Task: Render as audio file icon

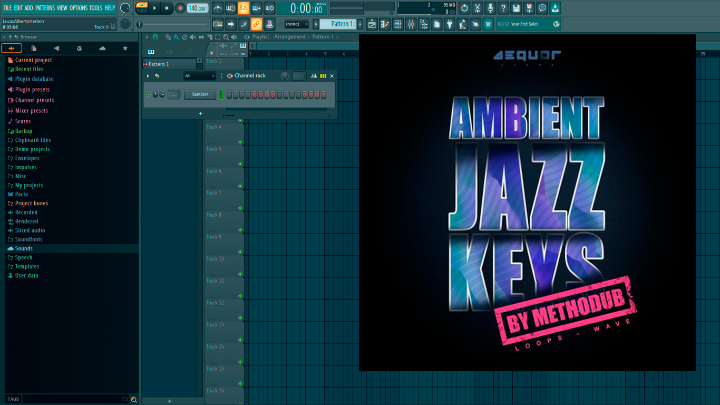Action: click(x=529, y=8)
